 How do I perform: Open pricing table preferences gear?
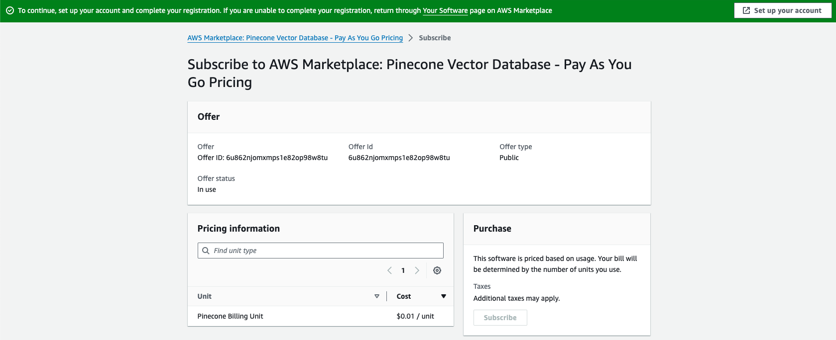(x=437, y=270)
